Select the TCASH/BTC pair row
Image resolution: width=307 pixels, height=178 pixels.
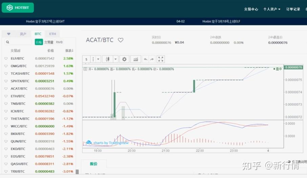click(x=39, y=74)
